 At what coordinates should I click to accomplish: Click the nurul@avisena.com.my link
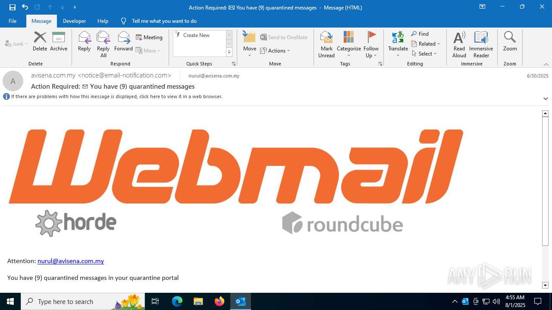click(71, 261)
